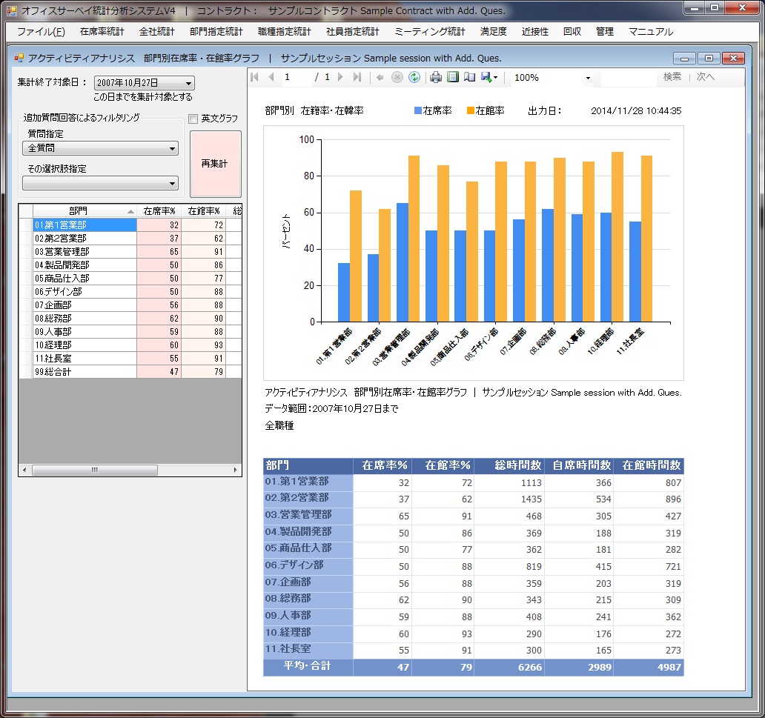
Task: Click the 6266 total hours cell in report
Action: tap(510, 668)
